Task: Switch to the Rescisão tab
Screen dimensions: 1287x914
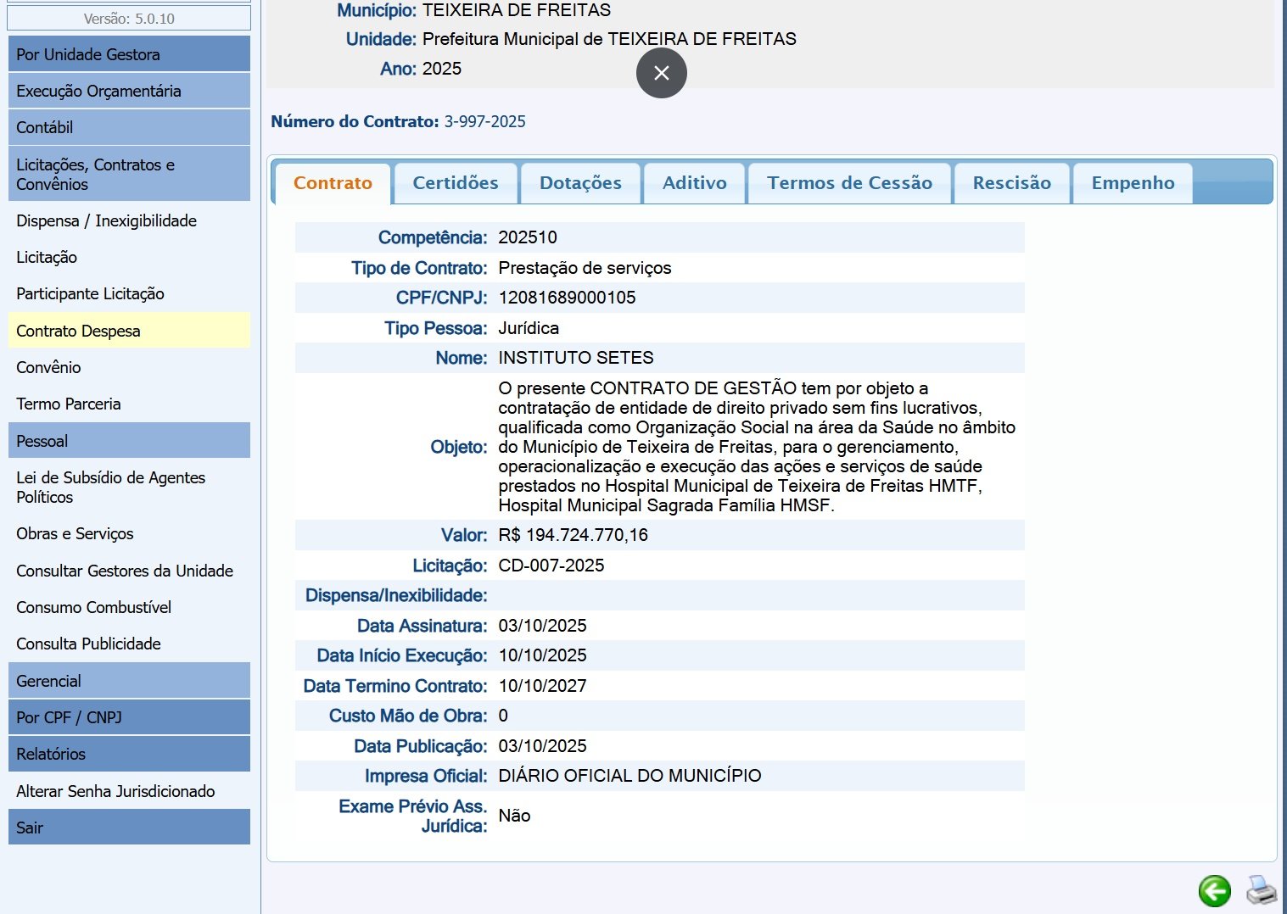Action: pyautogui.click(x=1012, y=183)
